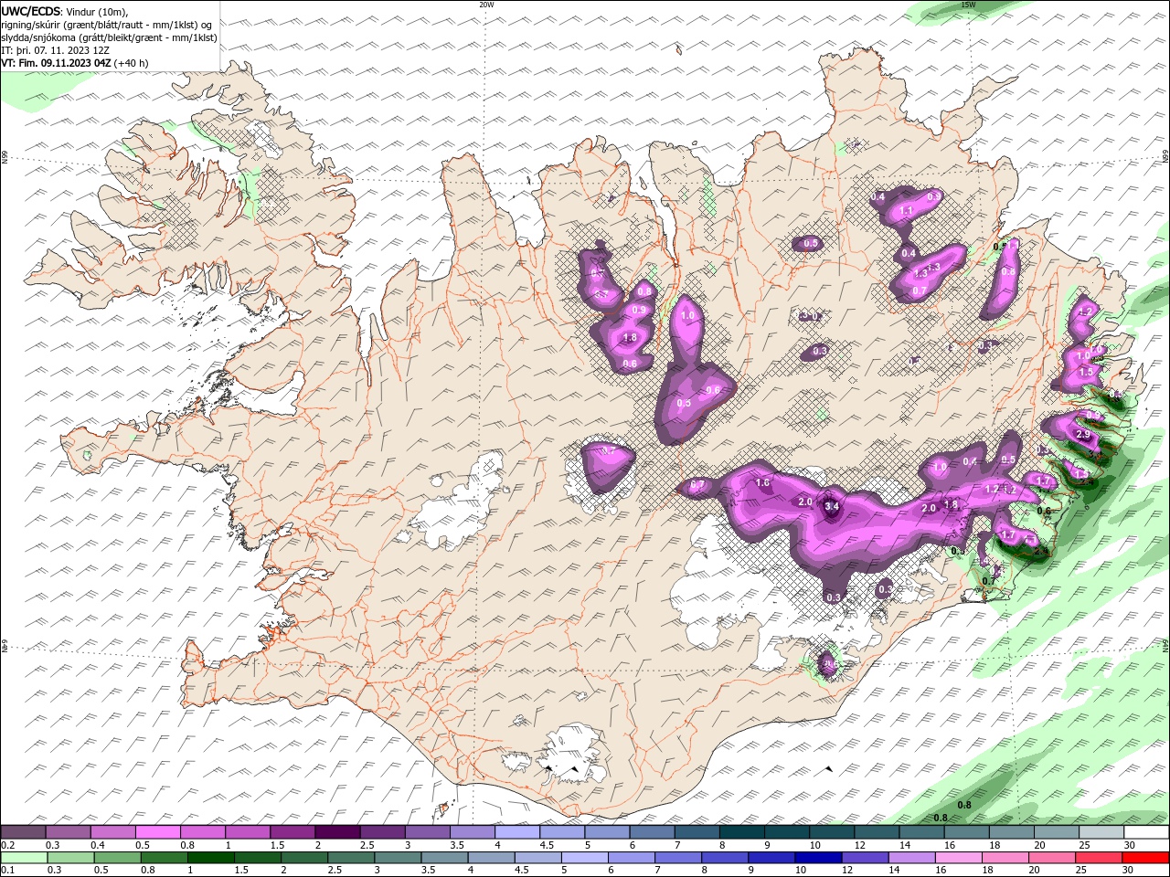
Task: Select the snow legend swatch labeled 8
Action: [x=741, y=832]
